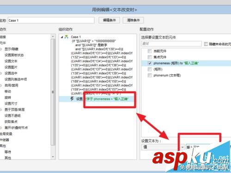The width and height of the screenshot is (231, 173).
Task: Select the 设置图片 action
Action: coord(11,67)
